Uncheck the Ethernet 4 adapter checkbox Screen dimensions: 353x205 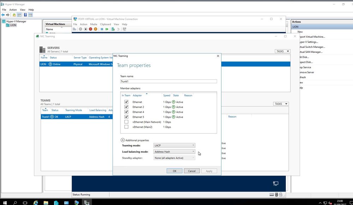[126, 112]
